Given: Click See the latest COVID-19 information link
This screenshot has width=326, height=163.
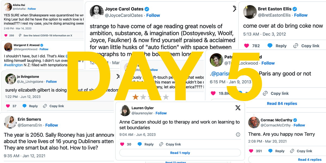Looking at the screenshot, I should 48,35.
